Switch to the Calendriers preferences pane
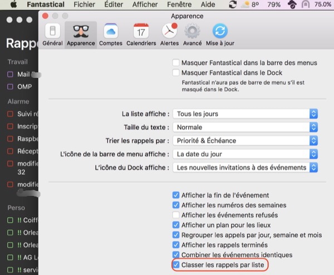Viewport: 334px width, 275px height. 141,33
